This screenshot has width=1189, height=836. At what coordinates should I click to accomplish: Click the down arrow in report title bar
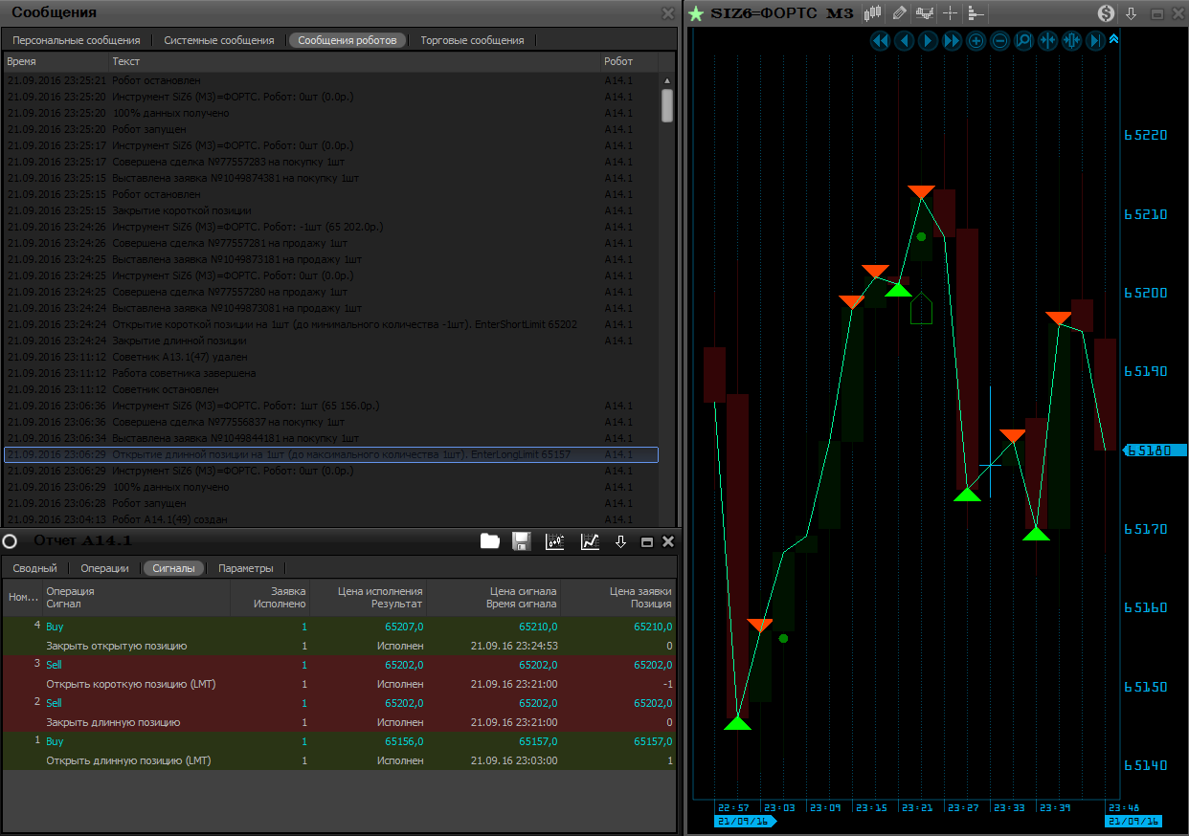point(620,541)
